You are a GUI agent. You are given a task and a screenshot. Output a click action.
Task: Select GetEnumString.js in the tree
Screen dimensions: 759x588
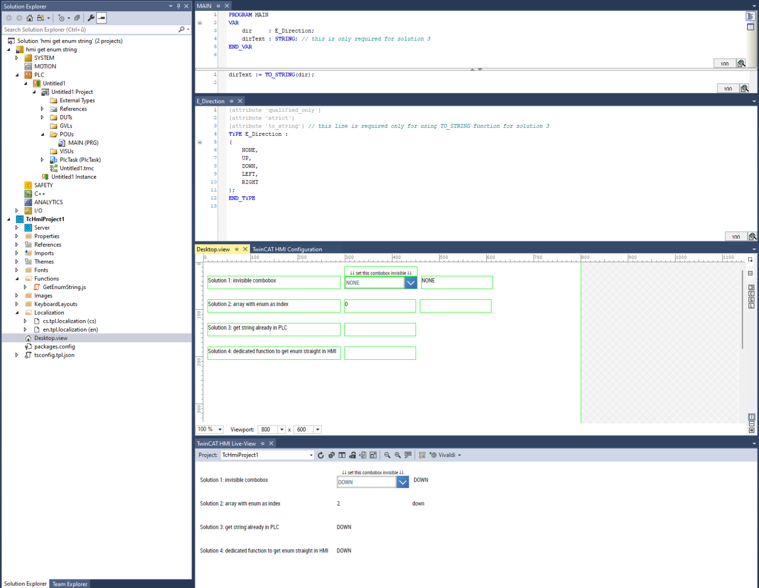point(64,287)
